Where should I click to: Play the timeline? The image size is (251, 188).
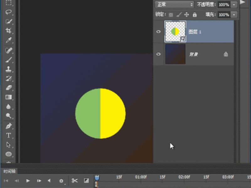pyautogui.click(x=28, y=181)
